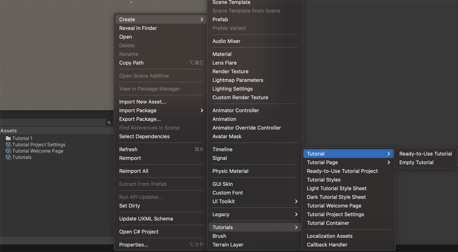Expand the Import Package submenu

coord(161,110)
